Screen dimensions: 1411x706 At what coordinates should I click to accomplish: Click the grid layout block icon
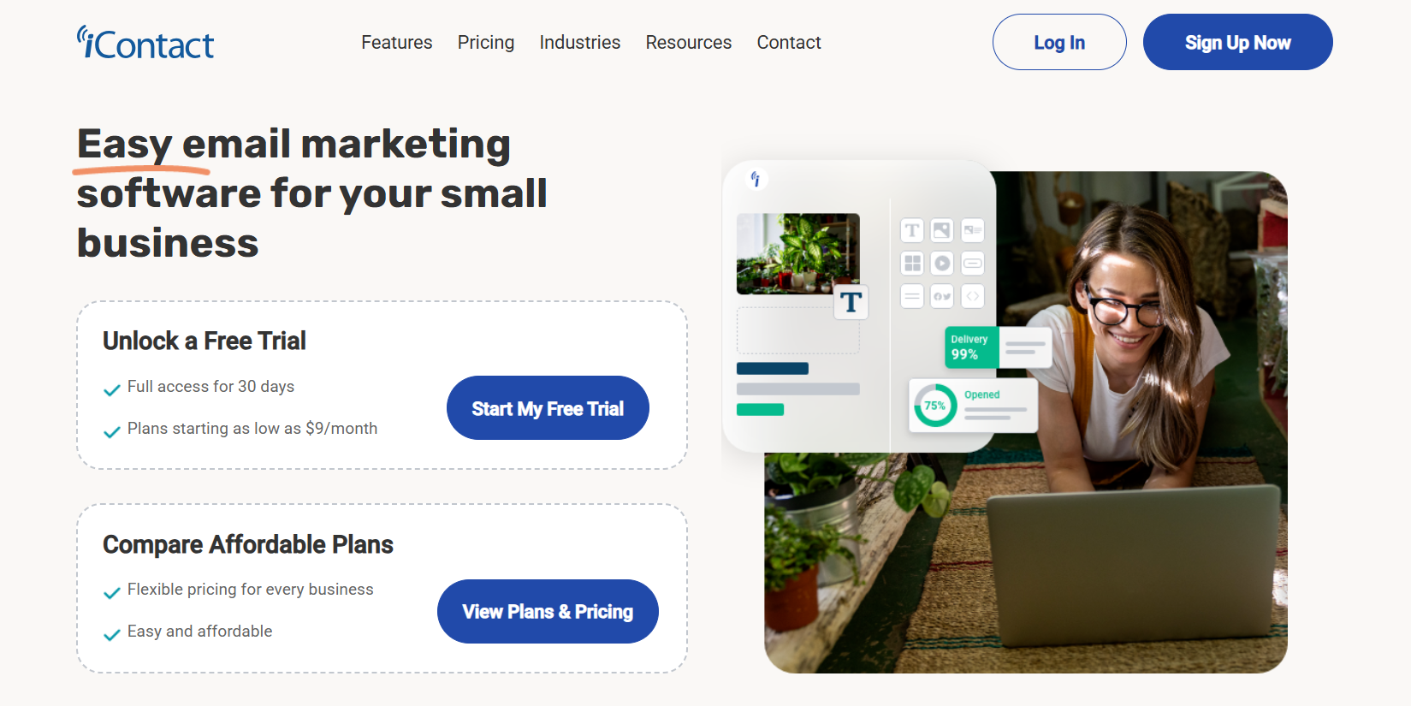[x=912, y=264]
